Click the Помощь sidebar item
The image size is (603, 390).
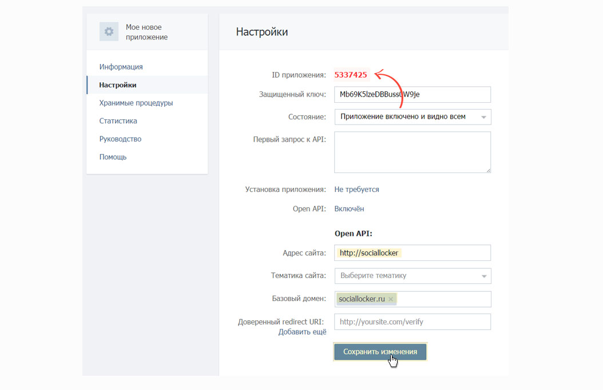(113, 157)
